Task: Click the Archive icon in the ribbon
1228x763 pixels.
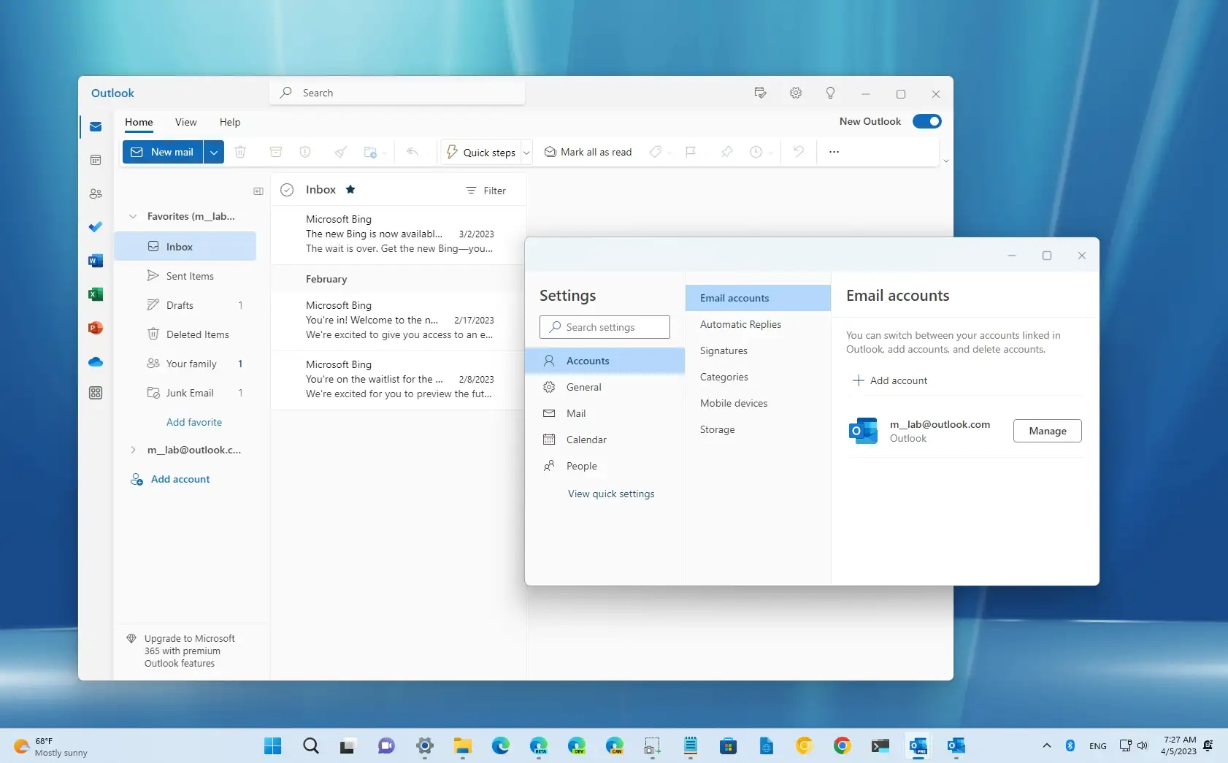Action: (x=276, y=152)
